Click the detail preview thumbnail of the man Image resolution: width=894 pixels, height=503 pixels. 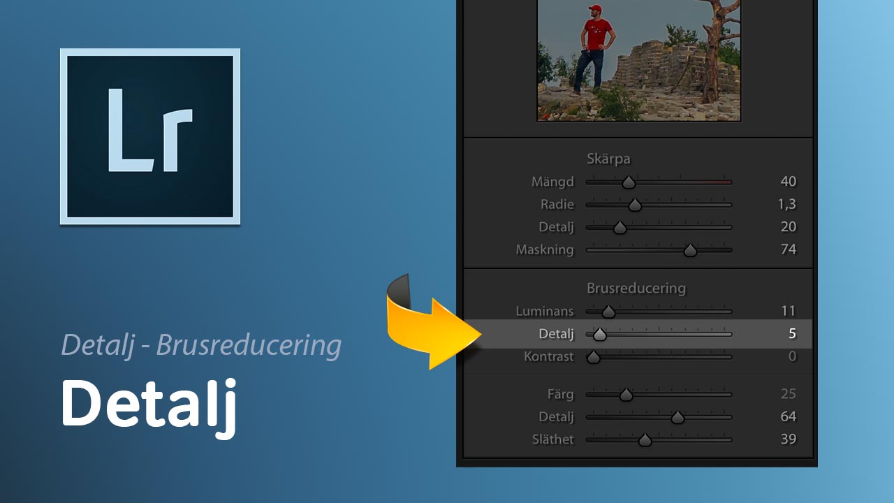coord(638,60)
